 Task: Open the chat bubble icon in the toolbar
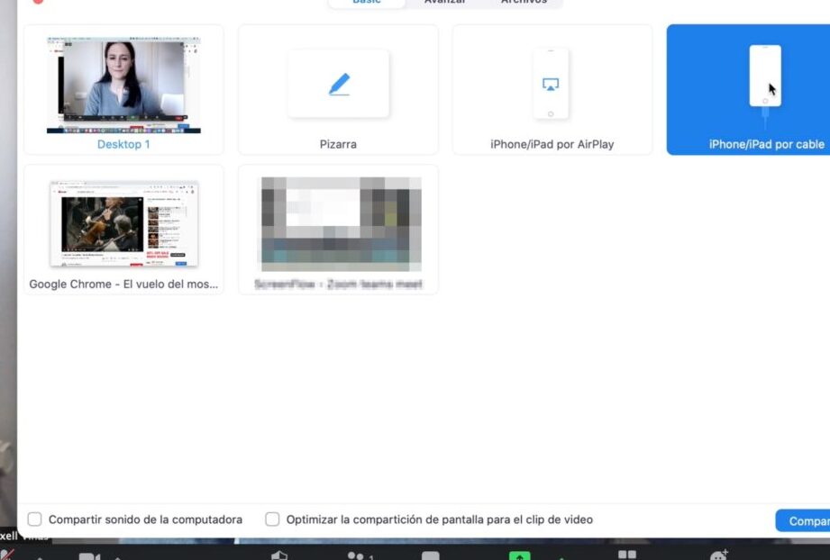click(431, 556)
